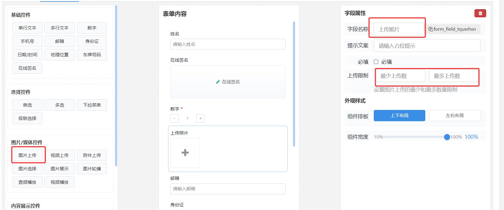Add 邮箱 control from basic controls
Image resolution: width=504 pixels, height=210 pixels.
pos(60,41)
